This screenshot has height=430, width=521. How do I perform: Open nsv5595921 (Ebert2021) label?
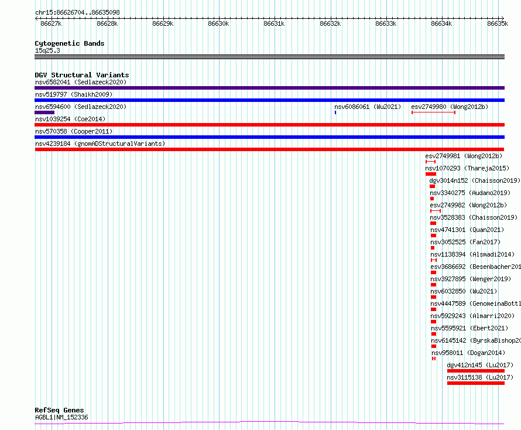coord(469,328)
